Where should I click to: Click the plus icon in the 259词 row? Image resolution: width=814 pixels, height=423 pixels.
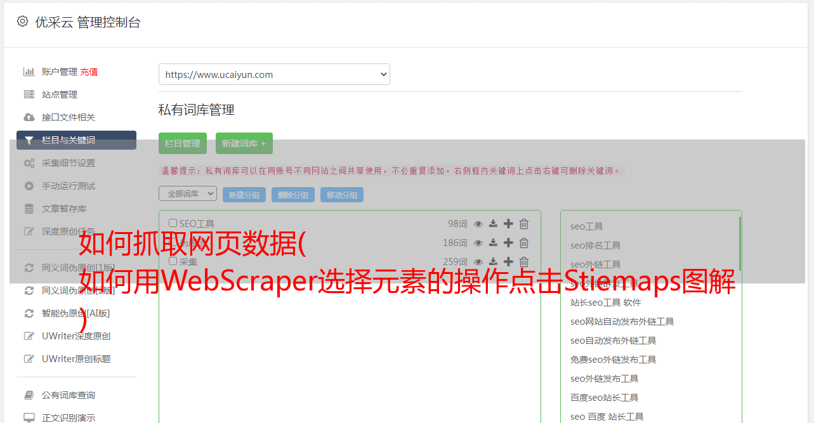click(508, 262)
